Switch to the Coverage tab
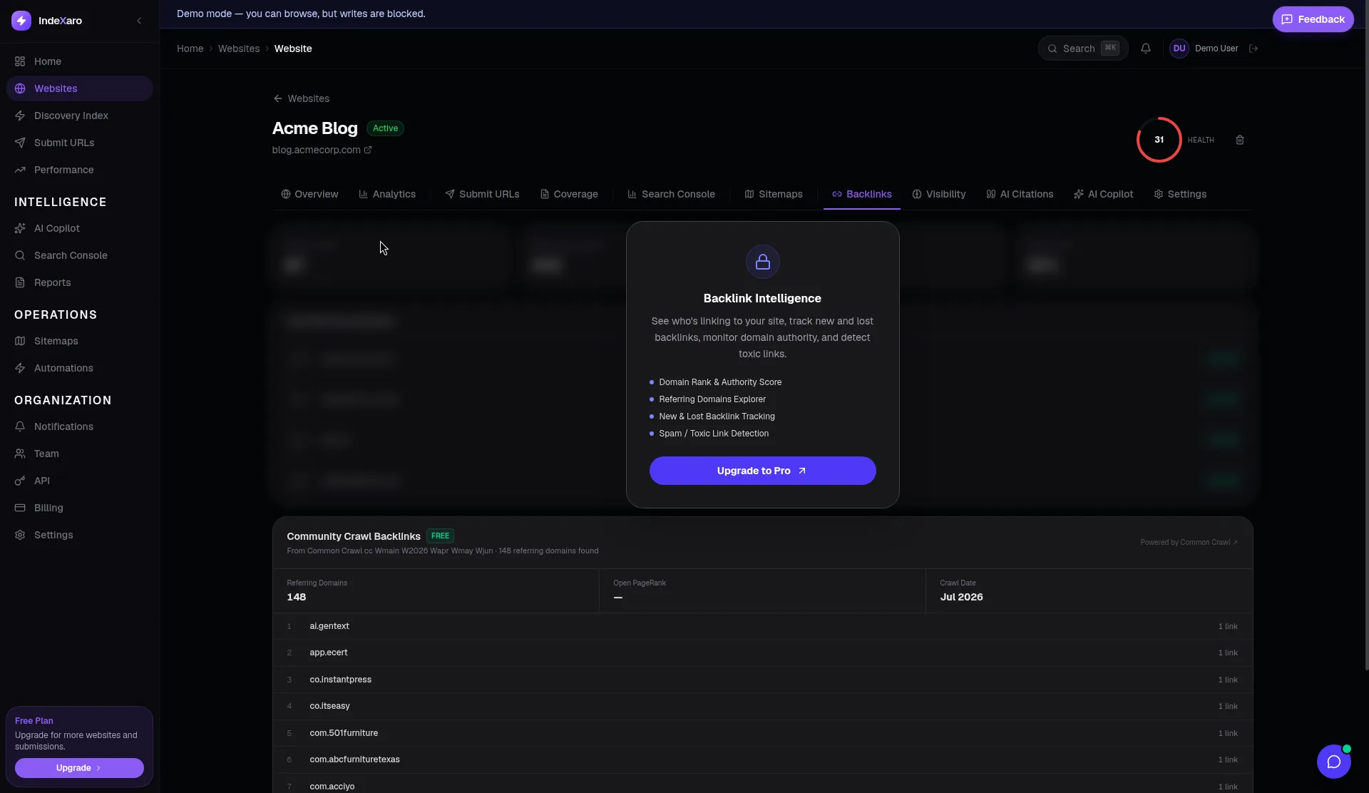1369x793 pixels. [569, 194]
